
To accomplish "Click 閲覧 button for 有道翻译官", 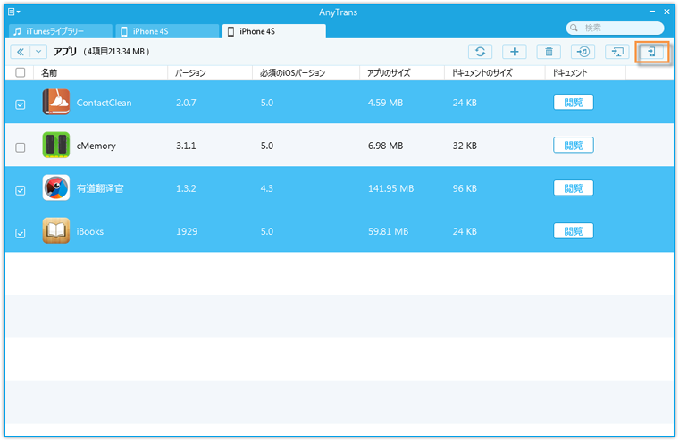I will (x=574, y=187).
